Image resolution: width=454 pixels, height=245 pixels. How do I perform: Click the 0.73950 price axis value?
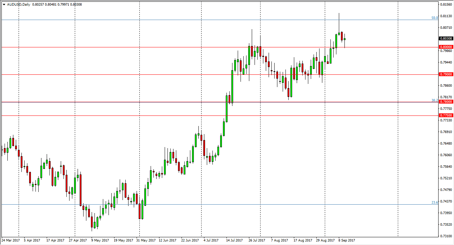coord(446,213)
